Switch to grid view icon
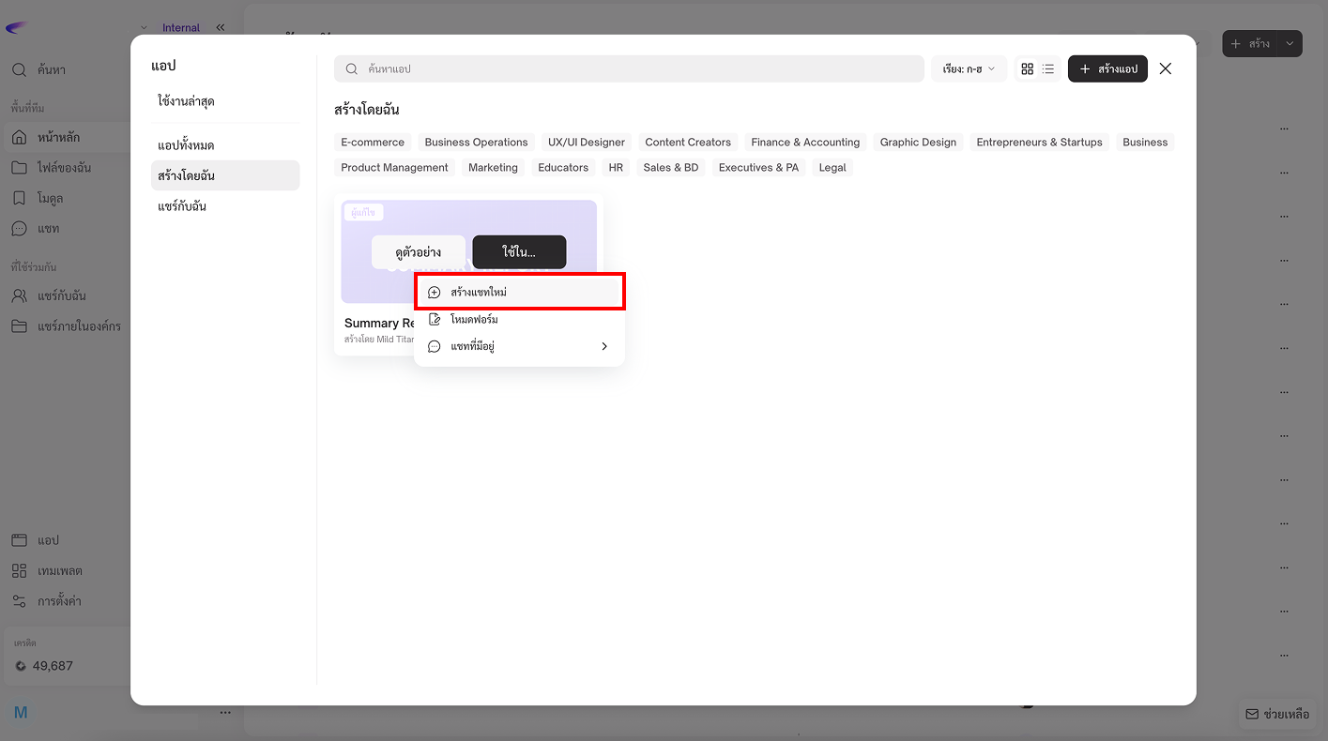 pos(1027,68)
